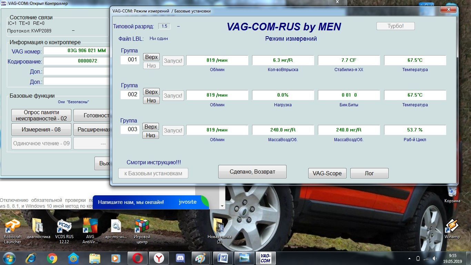The width and height of the screenshot is (471, 265).
Task: Click the 6.3 мг/R injection quantity value
Action: click(x=283, y=60)
